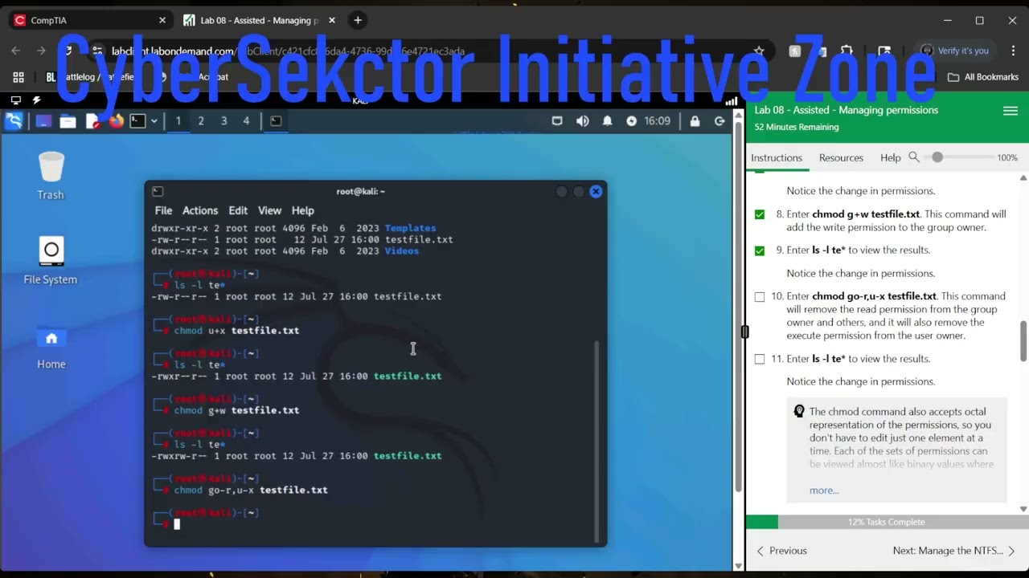This screenshot has height=578, width=1029.
Task: Click the lightning bolt icon in lab VM toolbar
Action: coord(36,100)
